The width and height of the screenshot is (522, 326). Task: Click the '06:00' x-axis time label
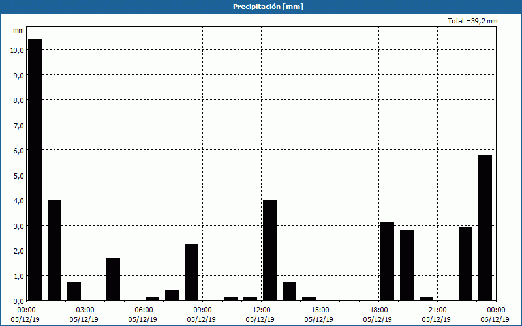144,310
